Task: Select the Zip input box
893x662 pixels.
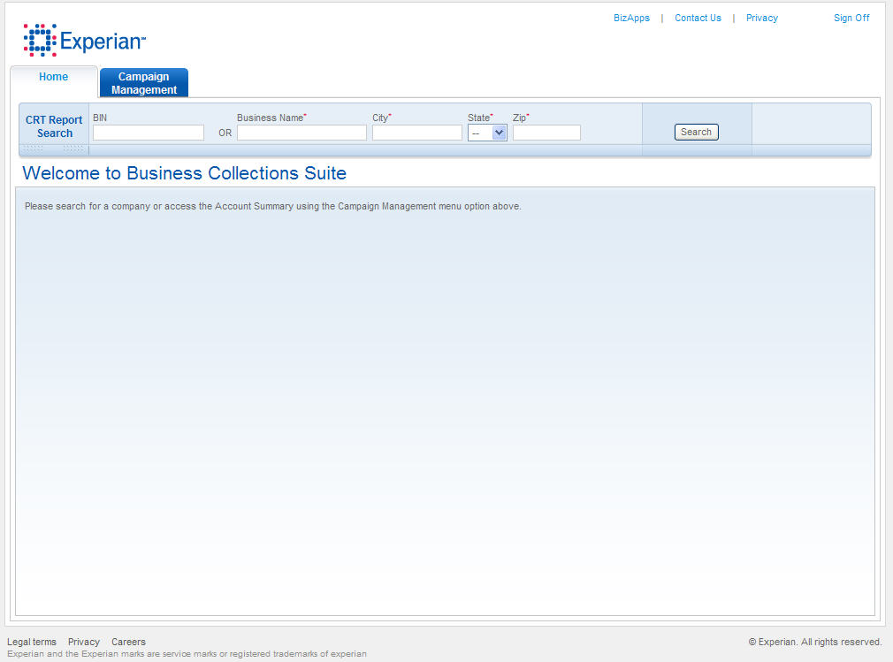Action: click(x=546, y=133)
